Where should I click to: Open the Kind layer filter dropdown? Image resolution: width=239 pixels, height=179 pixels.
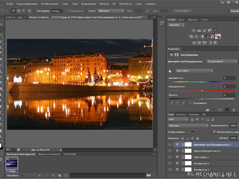(x=178, y=120)
